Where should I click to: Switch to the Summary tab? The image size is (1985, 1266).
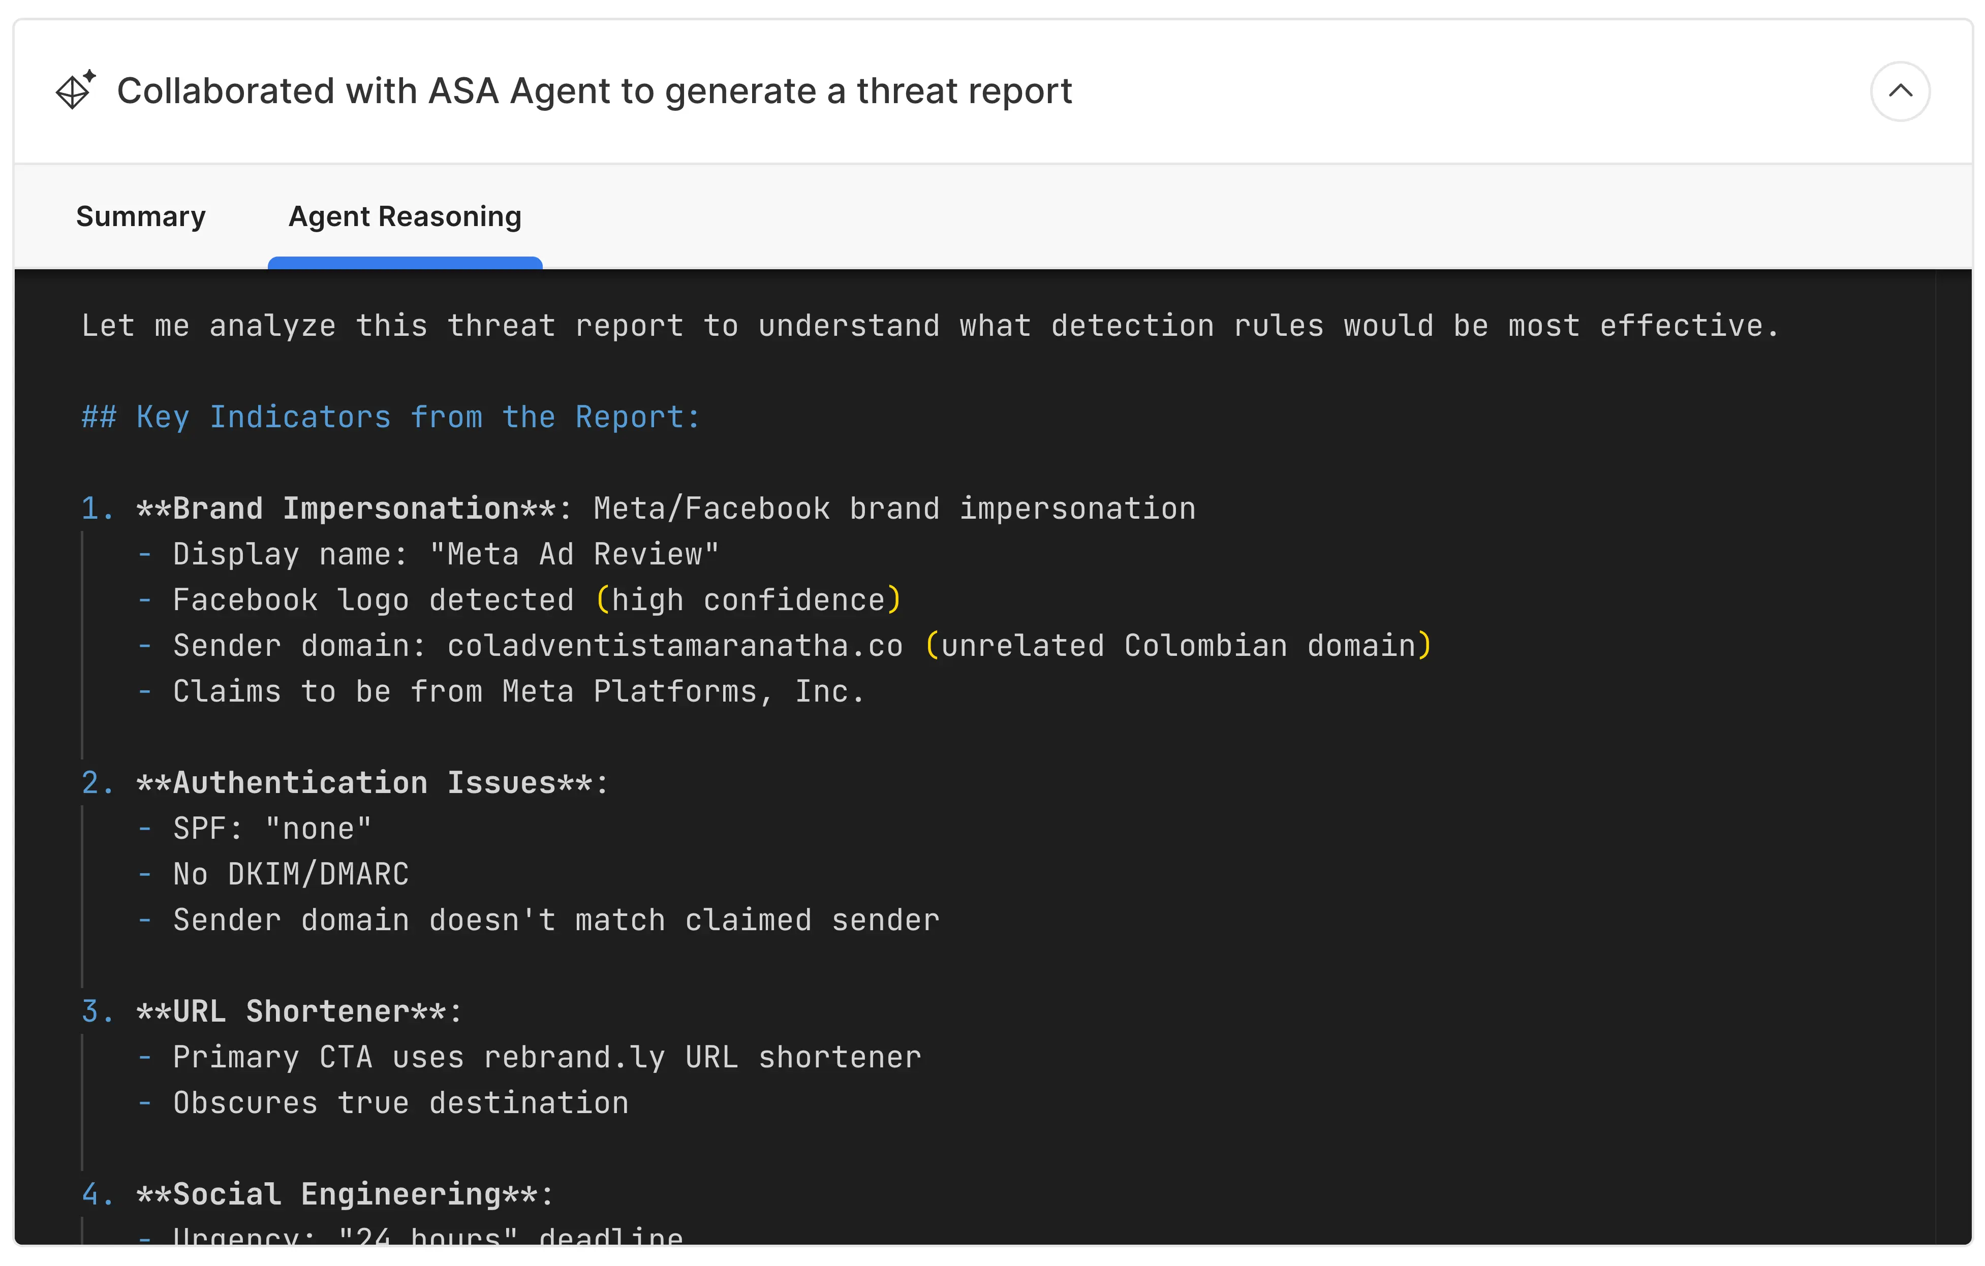tap(140, 216)
